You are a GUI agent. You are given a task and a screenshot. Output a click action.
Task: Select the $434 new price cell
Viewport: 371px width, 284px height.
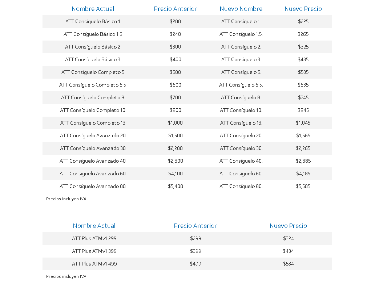[x=288, y=251]
